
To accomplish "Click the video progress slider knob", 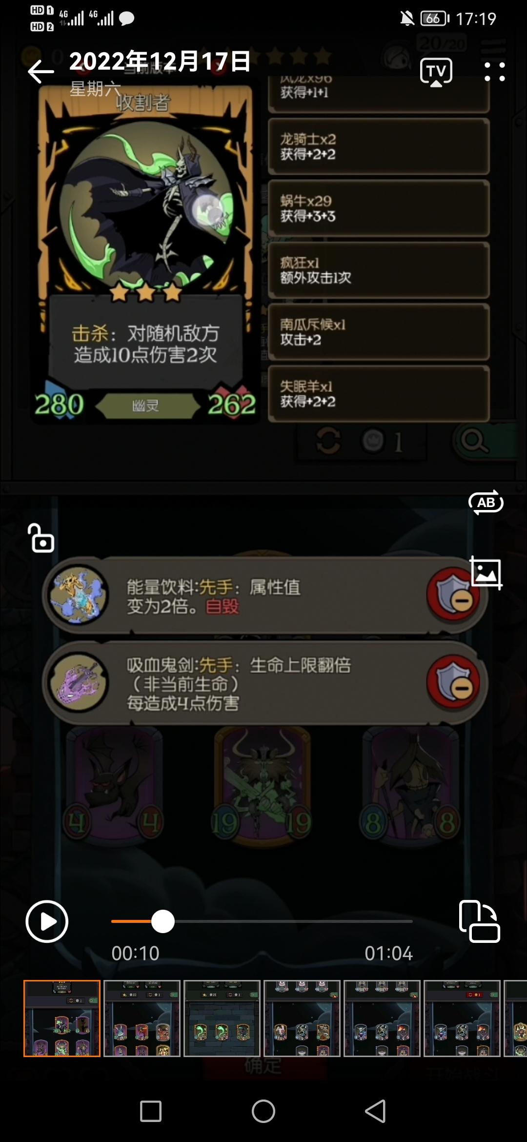I will click(162, 921).
